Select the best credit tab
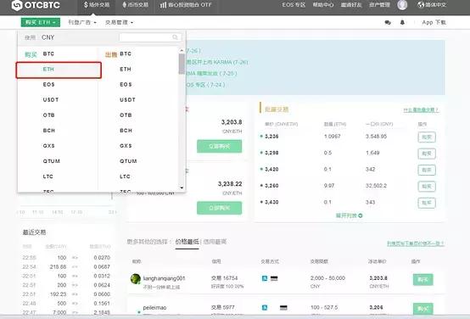This screenshot has height=319, width=470. (x=215, y=242)
